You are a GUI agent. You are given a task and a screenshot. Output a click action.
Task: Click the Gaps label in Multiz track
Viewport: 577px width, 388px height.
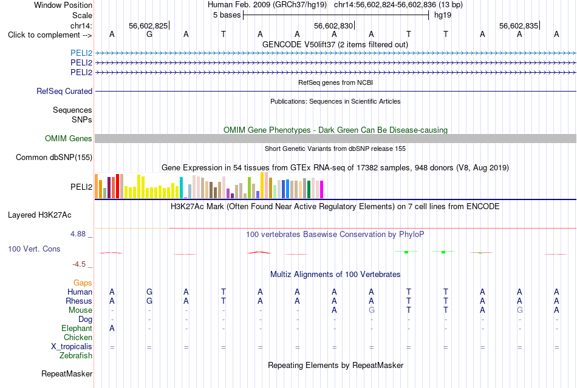83,283
